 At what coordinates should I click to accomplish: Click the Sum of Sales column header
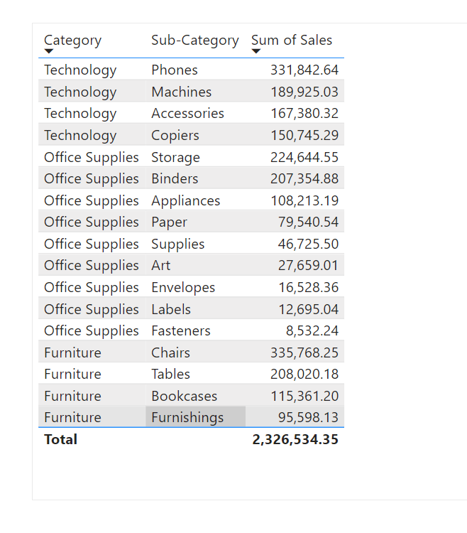click(292, 41)
